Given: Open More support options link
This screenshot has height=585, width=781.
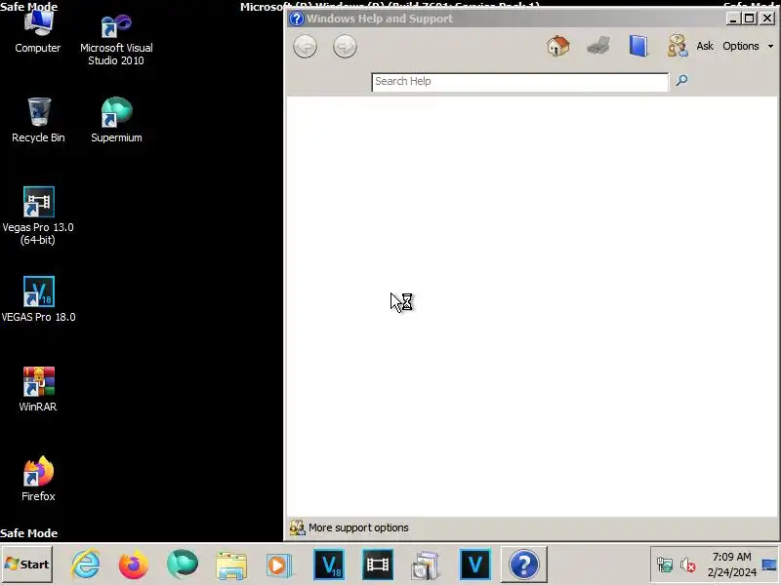Looking at the screenshot, I should (x=358, y=527).
